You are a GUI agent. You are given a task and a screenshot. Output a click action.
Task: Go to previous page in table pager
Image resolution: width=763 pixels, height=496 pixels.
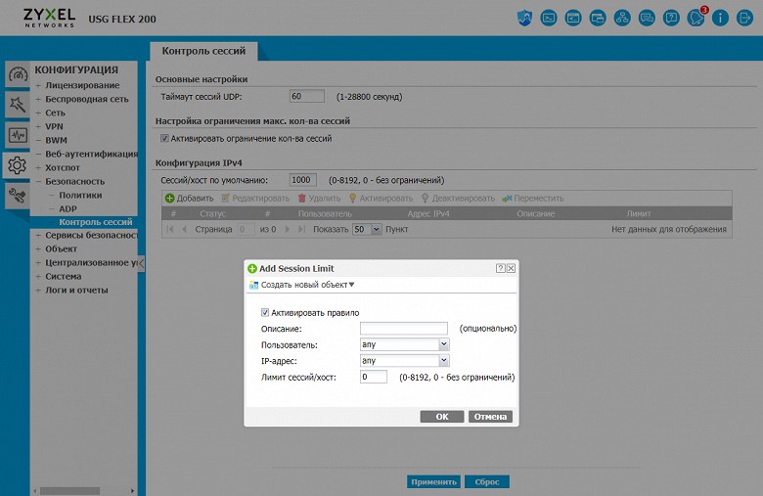[185, 229]
